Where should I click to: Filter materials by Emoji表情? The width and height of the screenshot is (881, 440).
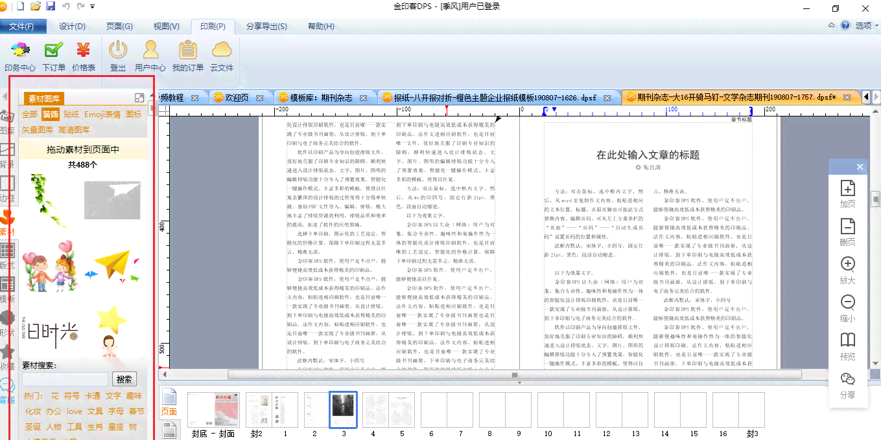point(102,115)
